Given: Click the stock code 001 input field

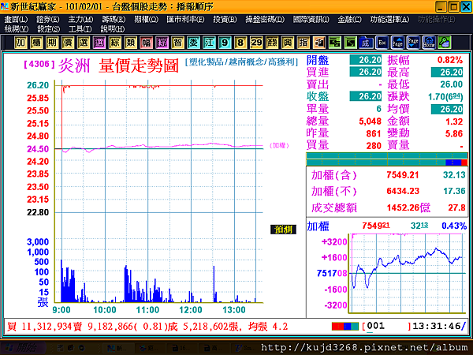Looking at the screenshot, I should tap(387, 326).
